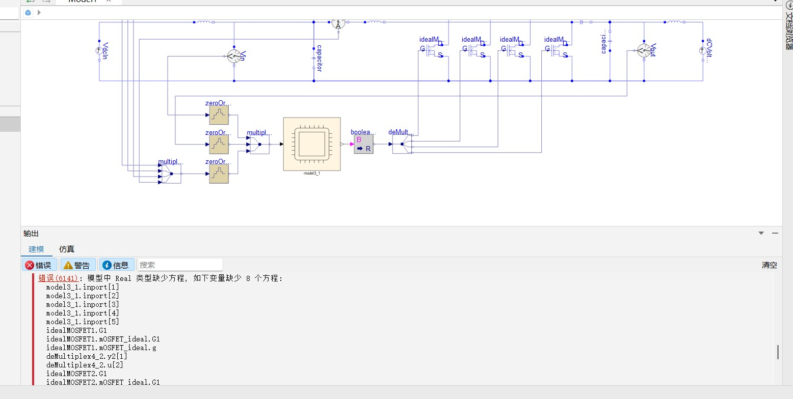Select the fourth idealMOSFET nearest the diode
This screenshot has height=399, width=793.
pos(558,50)
